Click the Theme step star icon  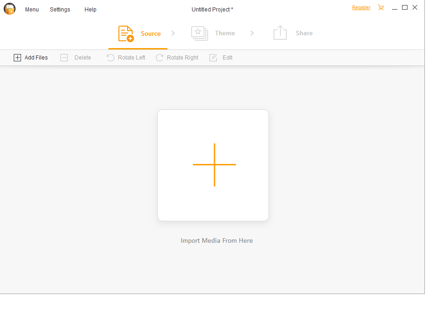[x=199, y=33]
